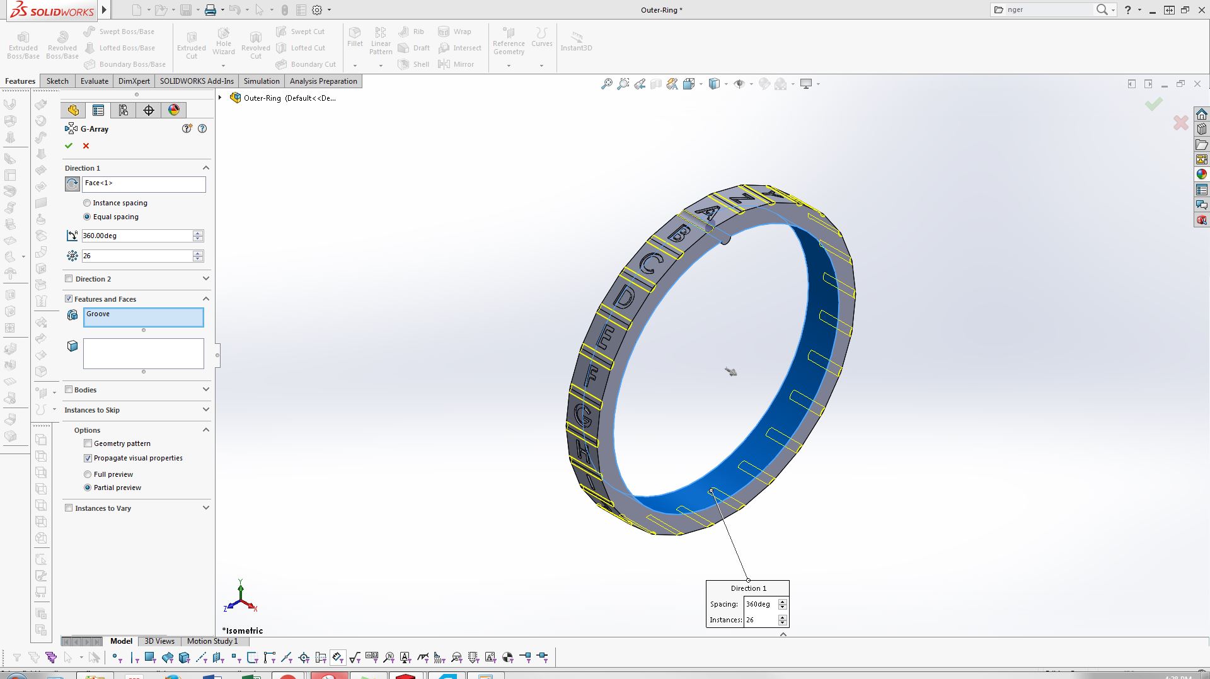Click the Extruded Boss/Base tool
The width and height of the screenshot is (1210, 679).
pyautogui.click(x=23, y=44)
